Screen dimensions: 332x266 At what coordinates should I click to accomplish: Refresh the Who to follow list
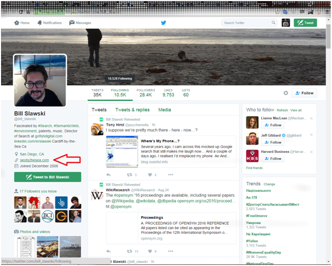click(282, 110)
